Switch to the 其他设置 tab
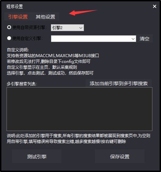Viewport: 161px width, 172px height. 45,17
